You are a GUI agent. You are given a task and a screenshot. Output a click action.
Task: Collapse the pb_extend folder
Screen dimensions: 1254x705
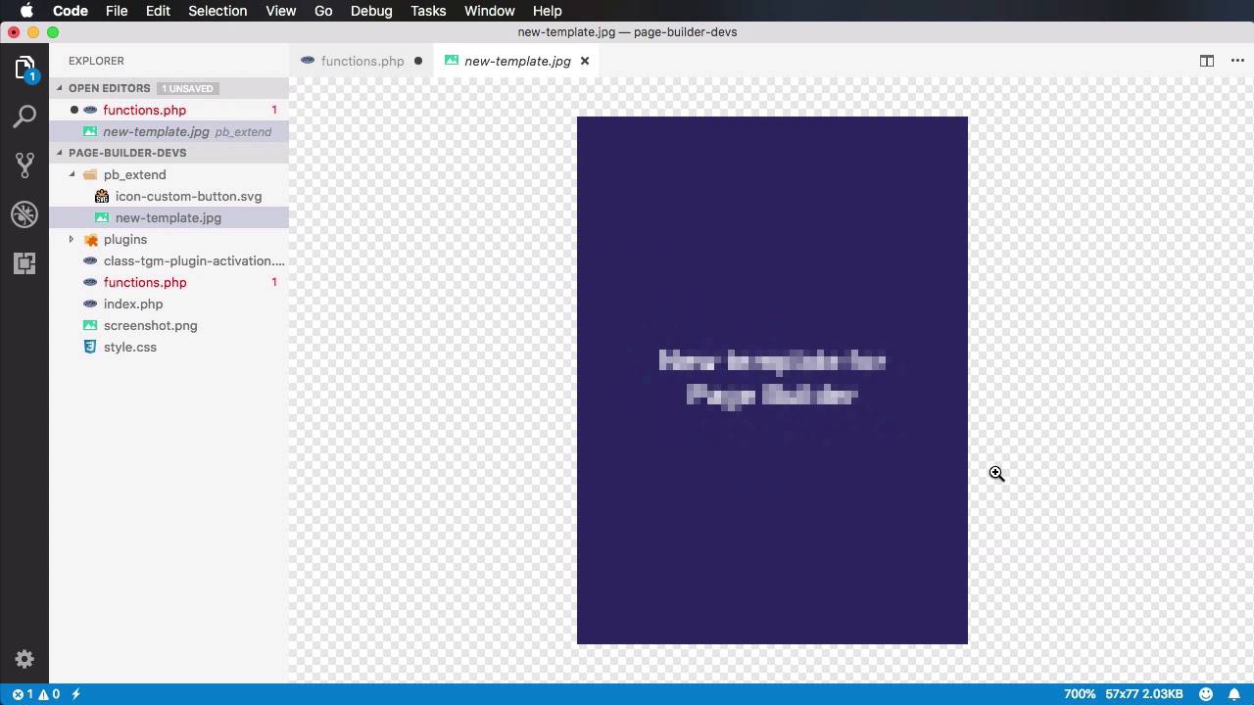tap(72, 174)
